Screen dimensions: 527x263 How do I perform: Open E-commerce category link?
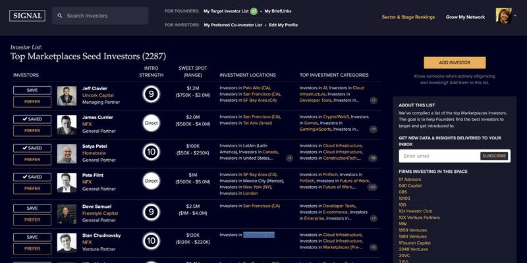335,212
